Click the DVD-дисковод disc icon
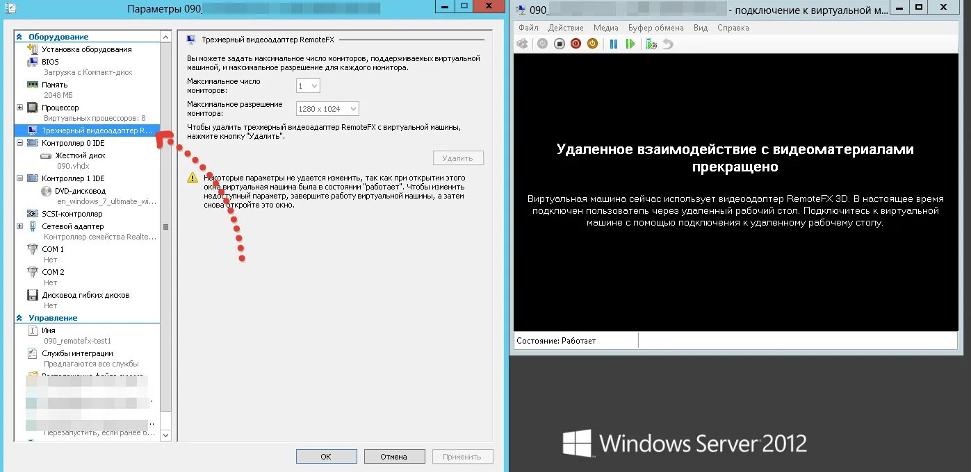 pos(46,191)
